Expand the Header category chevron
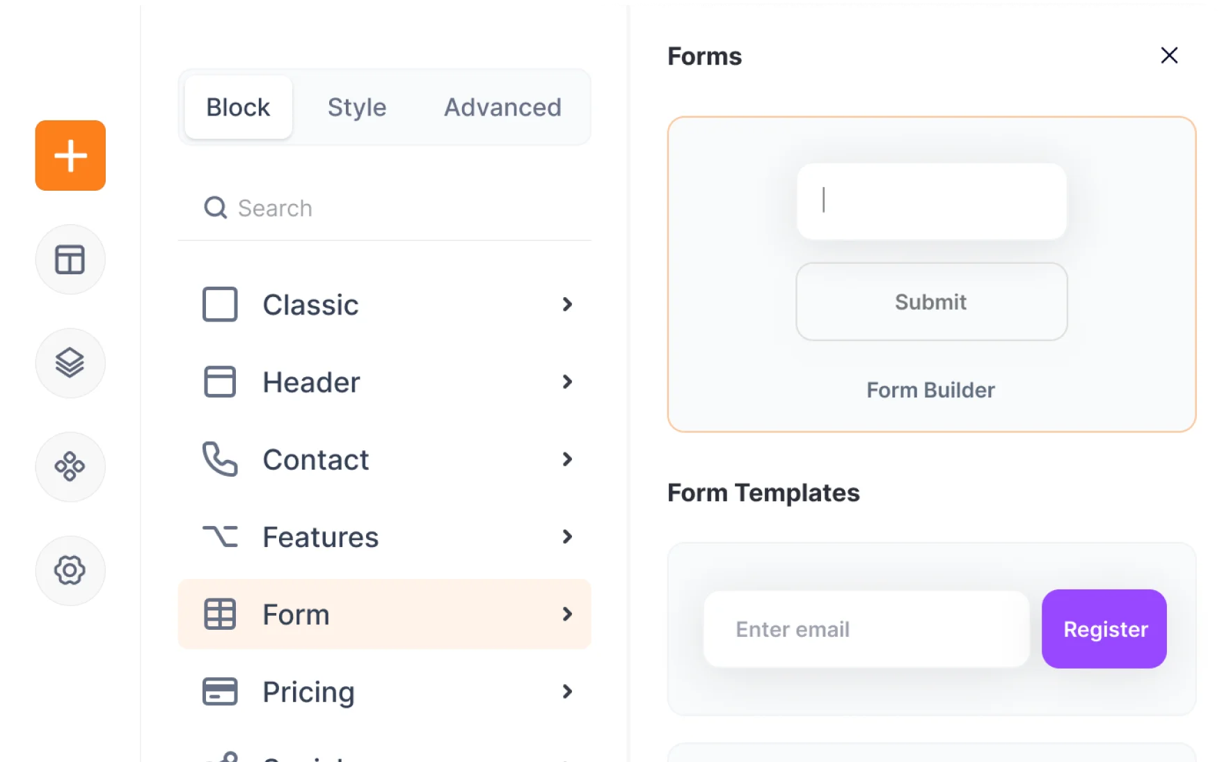The width and height of the screenshot is (1231, 762). pos(567,382)
